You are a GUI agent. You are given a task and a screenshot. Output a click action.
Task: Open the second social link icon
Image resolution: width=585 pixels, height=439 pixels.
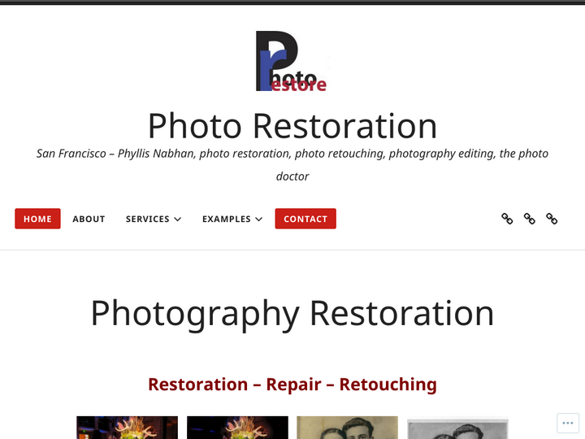[529, 219]
